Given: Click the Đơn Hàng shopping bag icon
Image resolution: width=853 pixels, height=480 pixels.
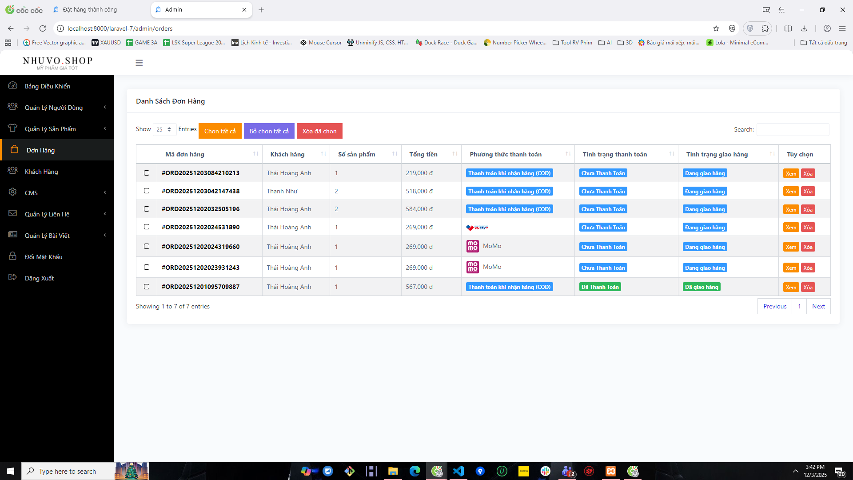Looking at the screenshot, I should point(14,149).
